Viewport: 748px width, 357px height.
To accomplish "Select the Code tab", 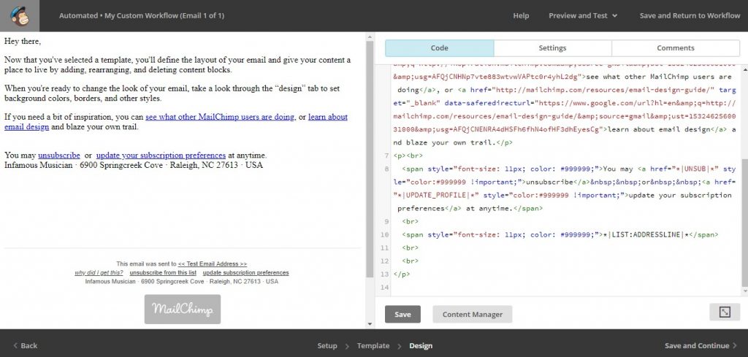I will click(x=439, y=48).
